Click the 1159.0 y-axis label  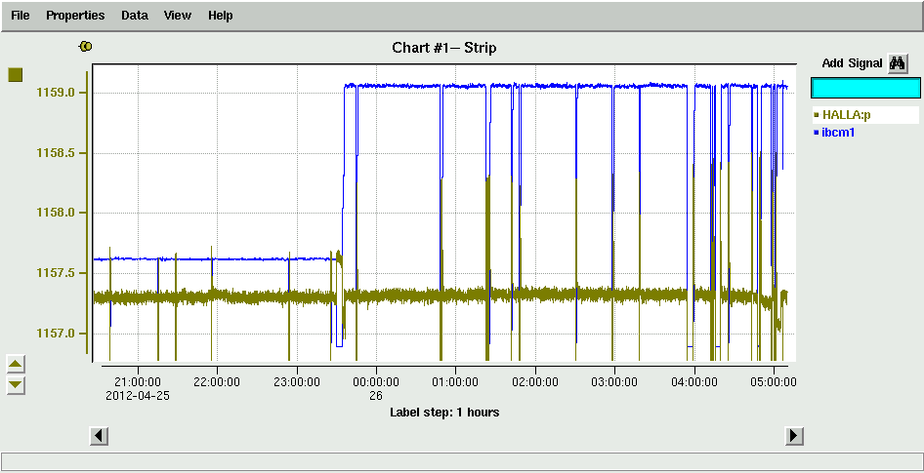(x=55, y=93)
